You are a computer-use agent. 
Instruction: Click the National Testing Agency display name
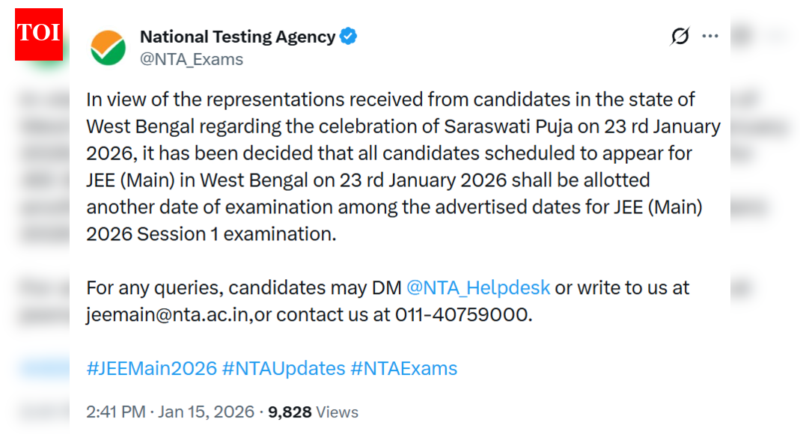click(x=236, y=36)
